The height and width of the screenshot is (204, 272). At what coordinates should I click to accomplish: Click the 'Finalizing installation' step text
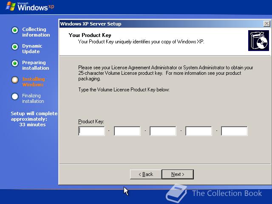pyautogui.click(x=33, y=98)
